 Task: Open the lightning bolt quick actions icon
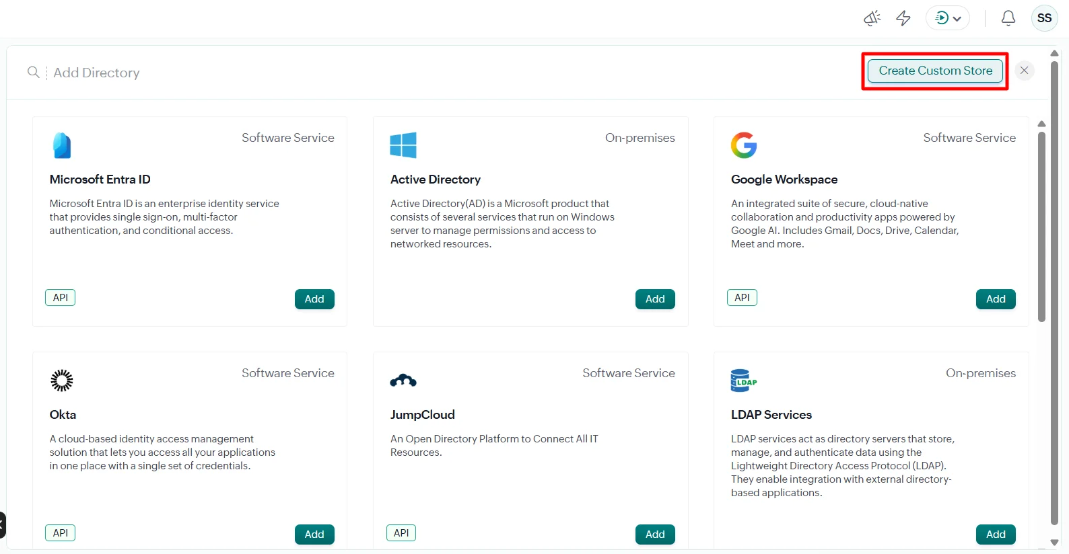pyautogui.click(x=903, y=18)
